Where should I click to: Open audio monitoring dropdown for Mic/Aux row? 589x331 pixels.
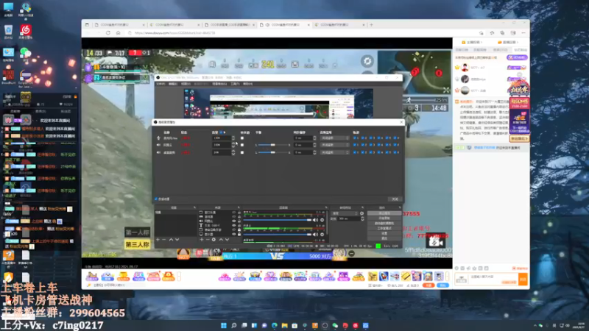(335, 138)
